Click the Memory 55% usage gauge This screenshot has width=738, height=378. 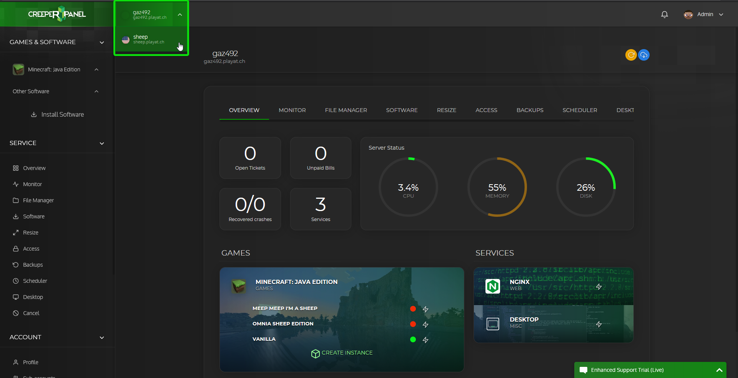(x=497, y=187)
